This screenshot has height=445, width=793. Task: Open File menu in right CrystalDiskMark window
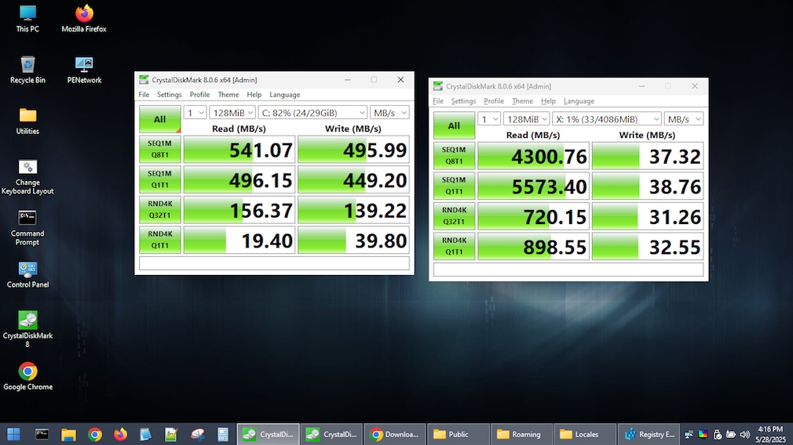coord(438,101)
